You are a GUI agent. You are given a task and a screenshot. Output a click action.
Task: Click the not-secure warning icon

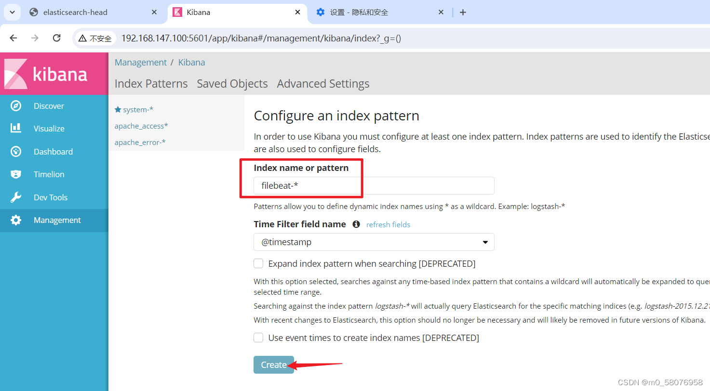pos(82,38)
